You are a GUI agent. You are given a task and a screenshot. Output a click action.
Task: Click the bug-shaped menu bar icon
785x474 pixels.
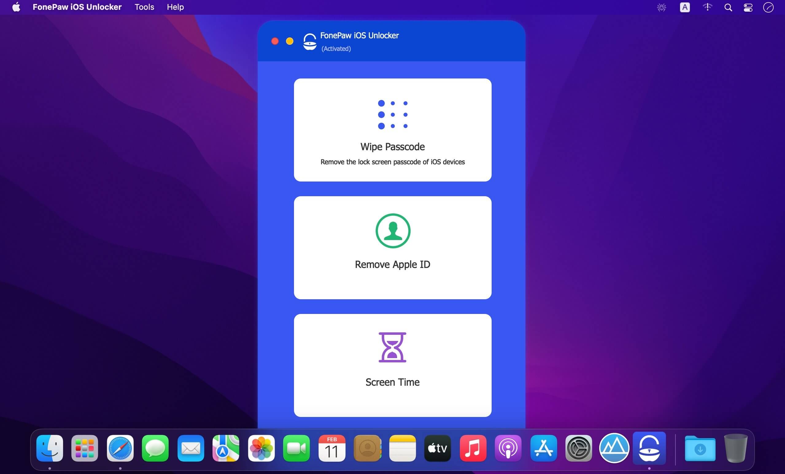pos(661,7)
